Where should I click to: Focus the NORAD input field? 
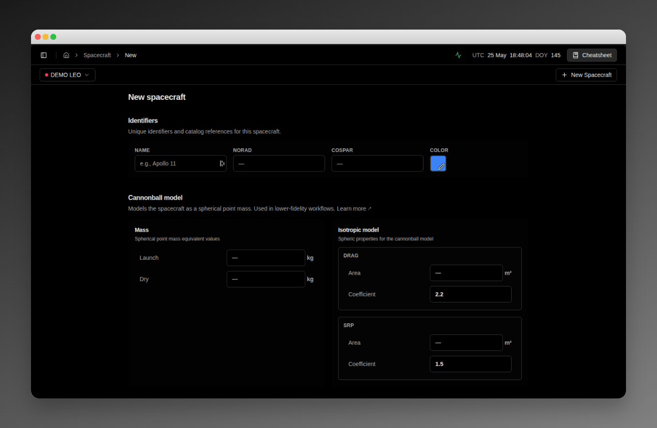(279, 163)
